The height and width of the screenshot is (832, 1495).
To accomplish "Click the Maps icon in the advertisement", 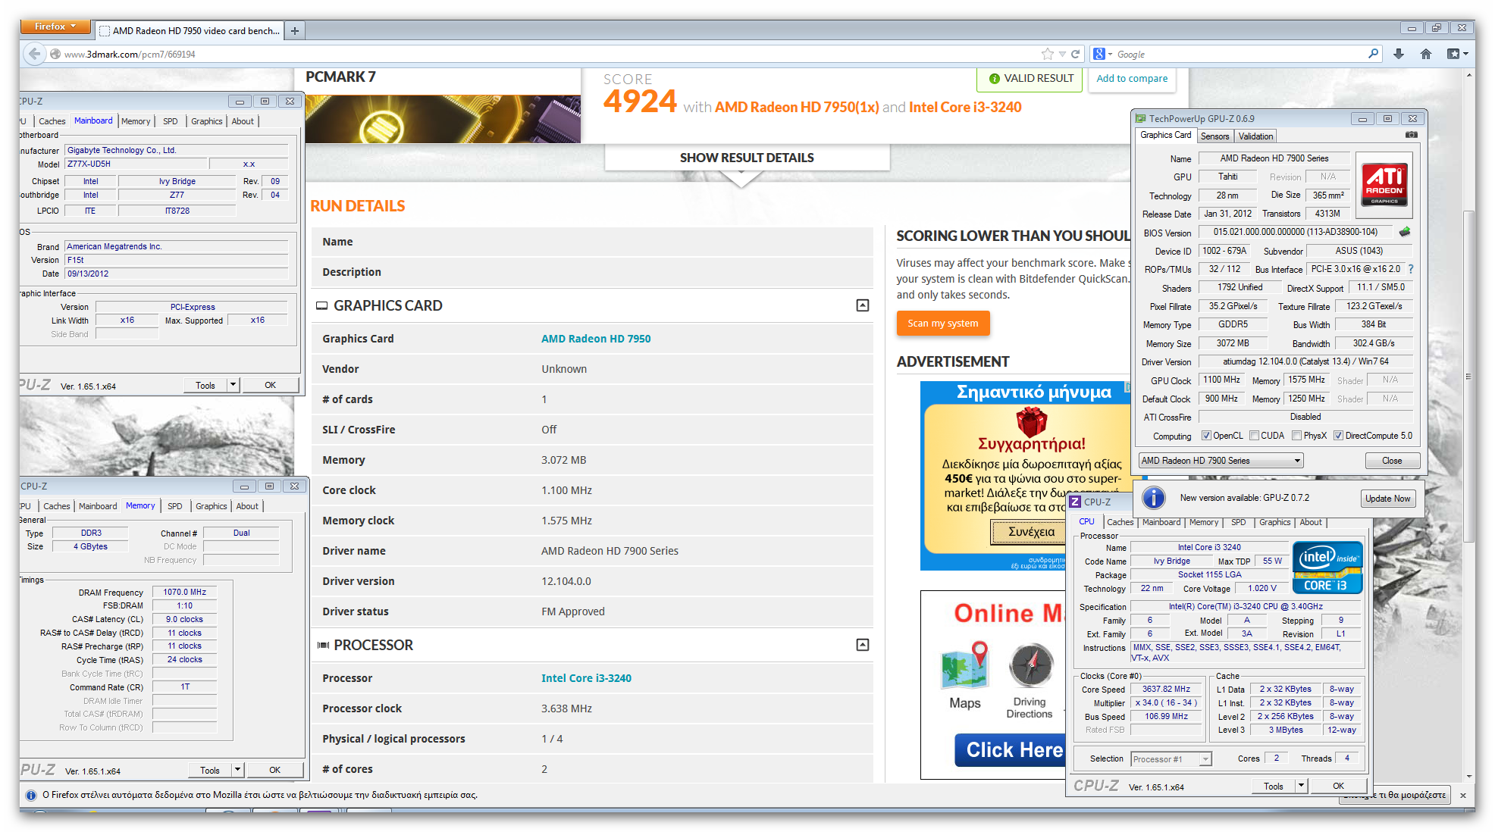I will coord(965,665).
